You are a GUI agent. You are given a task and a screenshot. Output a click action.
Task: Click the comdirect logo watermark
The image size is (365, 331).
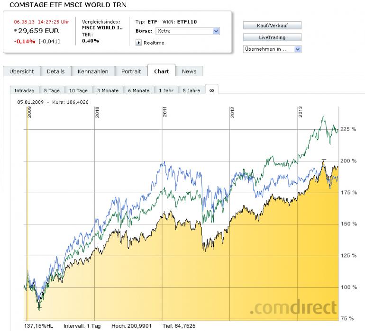293,307
